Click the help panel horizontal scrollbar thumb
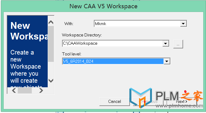 [x=25, y=90]
